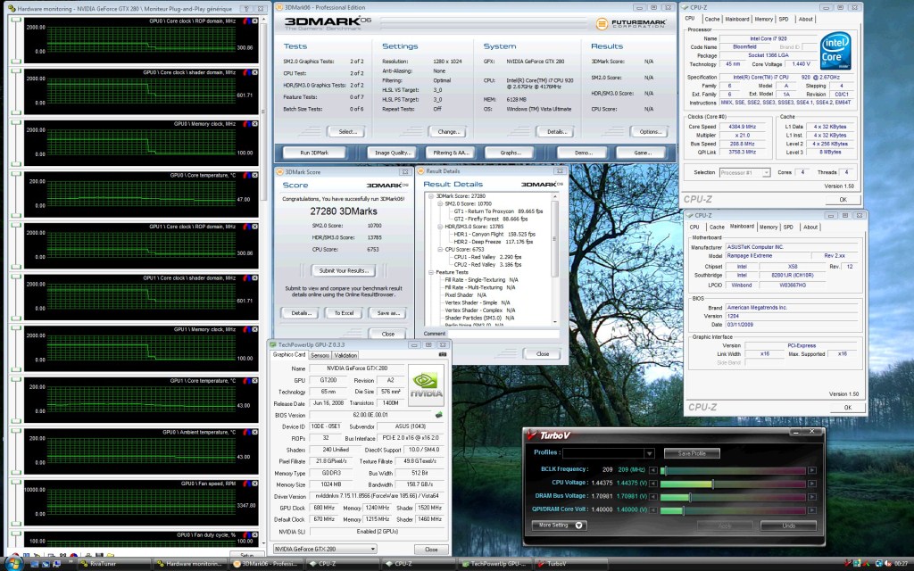Click magnet icon on GPU0 Ambient temperature graph

(247, 432)
